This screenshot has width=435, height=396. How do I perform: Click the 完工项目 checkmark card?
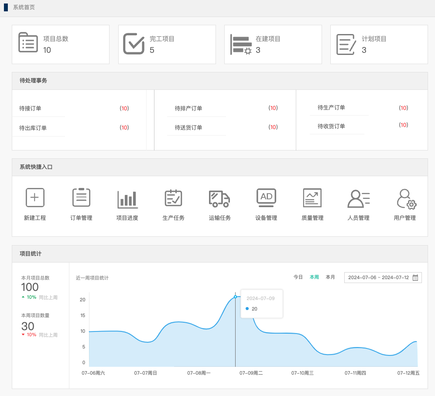click(x=167, y=44)
